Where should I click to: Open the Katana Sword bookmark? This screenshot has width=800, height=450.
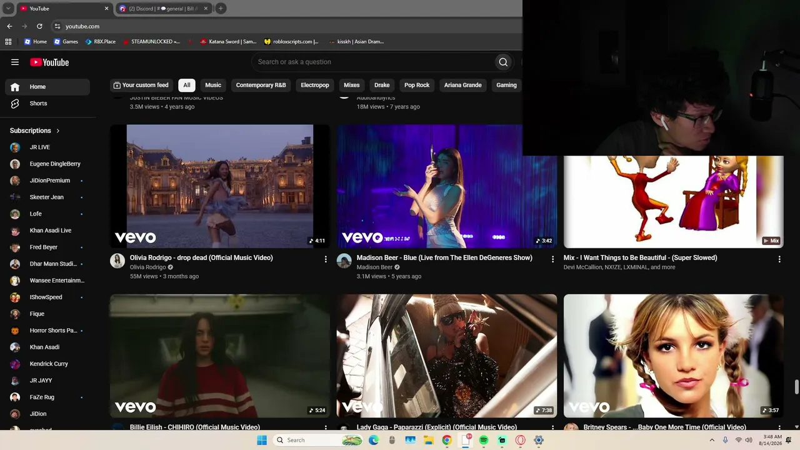click(x=228, y=42)
